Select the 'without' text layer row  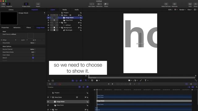[65, 25]
